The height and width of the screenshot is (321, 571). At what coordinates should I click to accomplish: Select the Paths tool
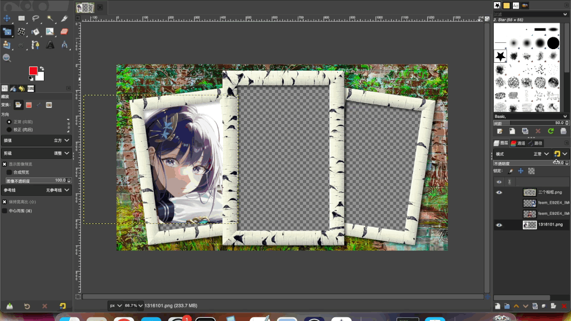pyautogui.click(x=35, y=45)
